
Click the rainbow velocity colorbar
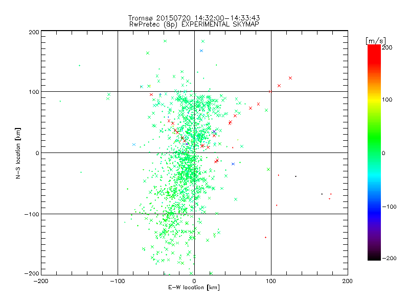(x=374, y=152)
